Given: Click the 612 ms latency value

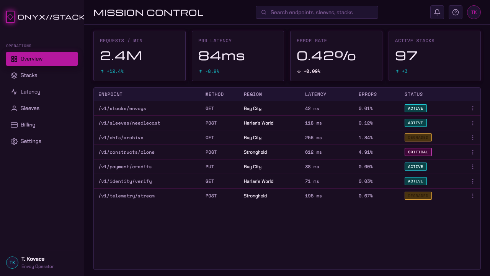Looking at the screenshot, I should [x=314, y=152].
